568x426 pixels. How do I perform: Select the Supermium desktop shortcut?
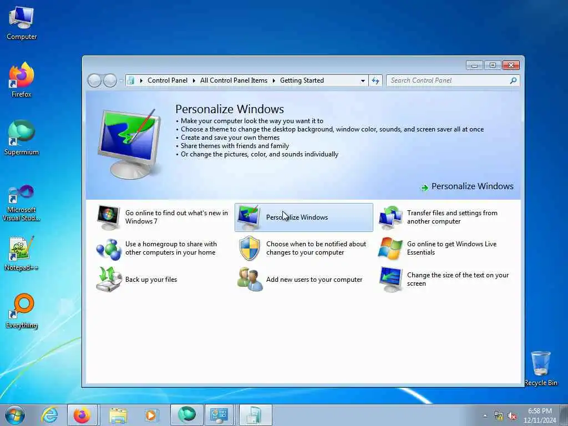(x=22, y=138)
